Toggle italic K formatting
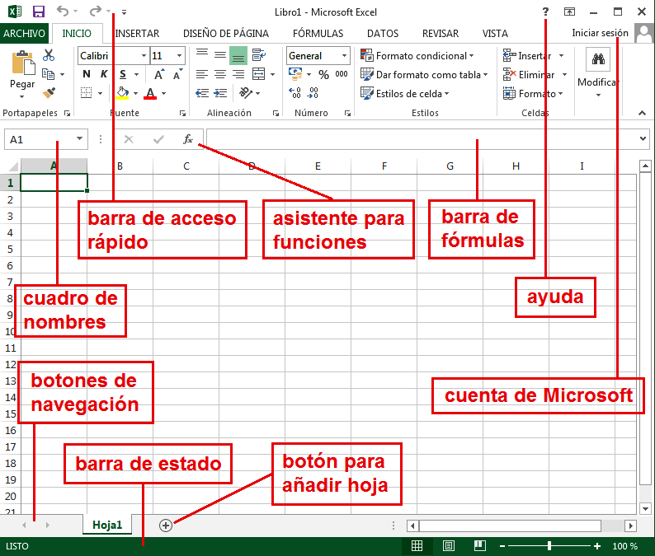Image resolution: width=655 pixels, height=556 pixels. [x=104, y=74]
